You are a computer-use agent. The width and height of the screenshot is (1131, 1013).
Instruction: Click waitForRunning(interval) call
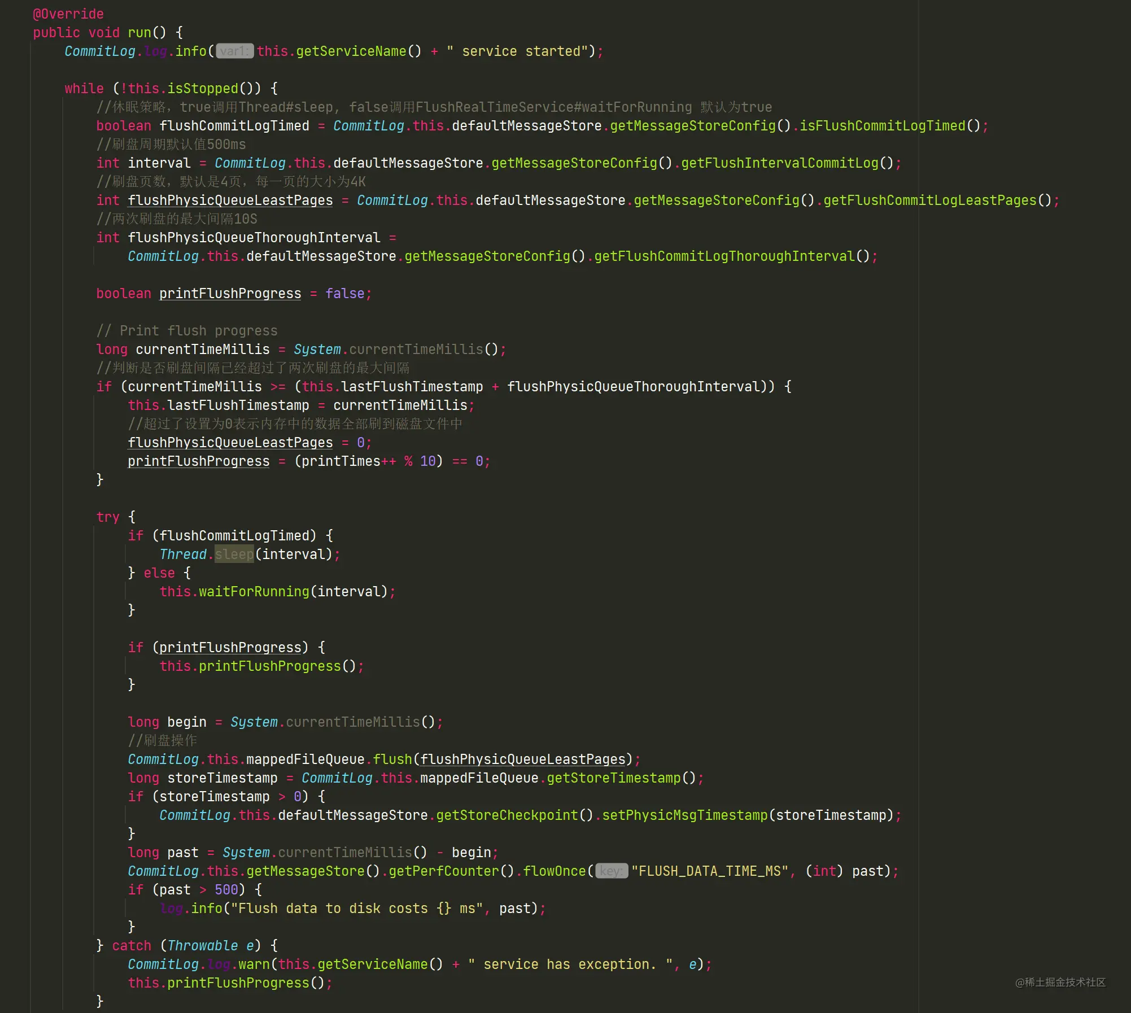point(293,591)
